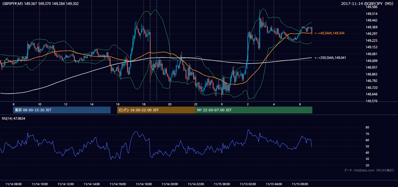Click RSI axis value 60
The width and height of the screenshot is (398, 187).
367,140
